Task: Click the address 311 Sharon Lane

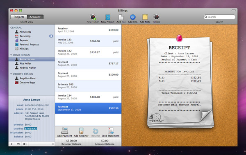Action: (x=34, y=113)
